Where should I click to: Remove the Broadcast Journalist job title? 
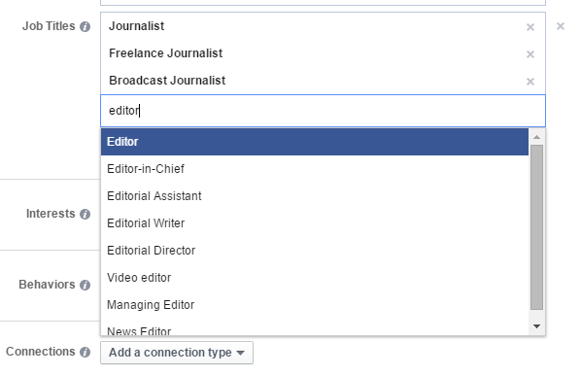pos(530,82)
